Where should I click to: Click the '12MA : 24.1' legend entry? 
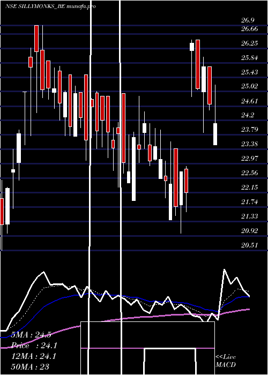tap(34, 356)
